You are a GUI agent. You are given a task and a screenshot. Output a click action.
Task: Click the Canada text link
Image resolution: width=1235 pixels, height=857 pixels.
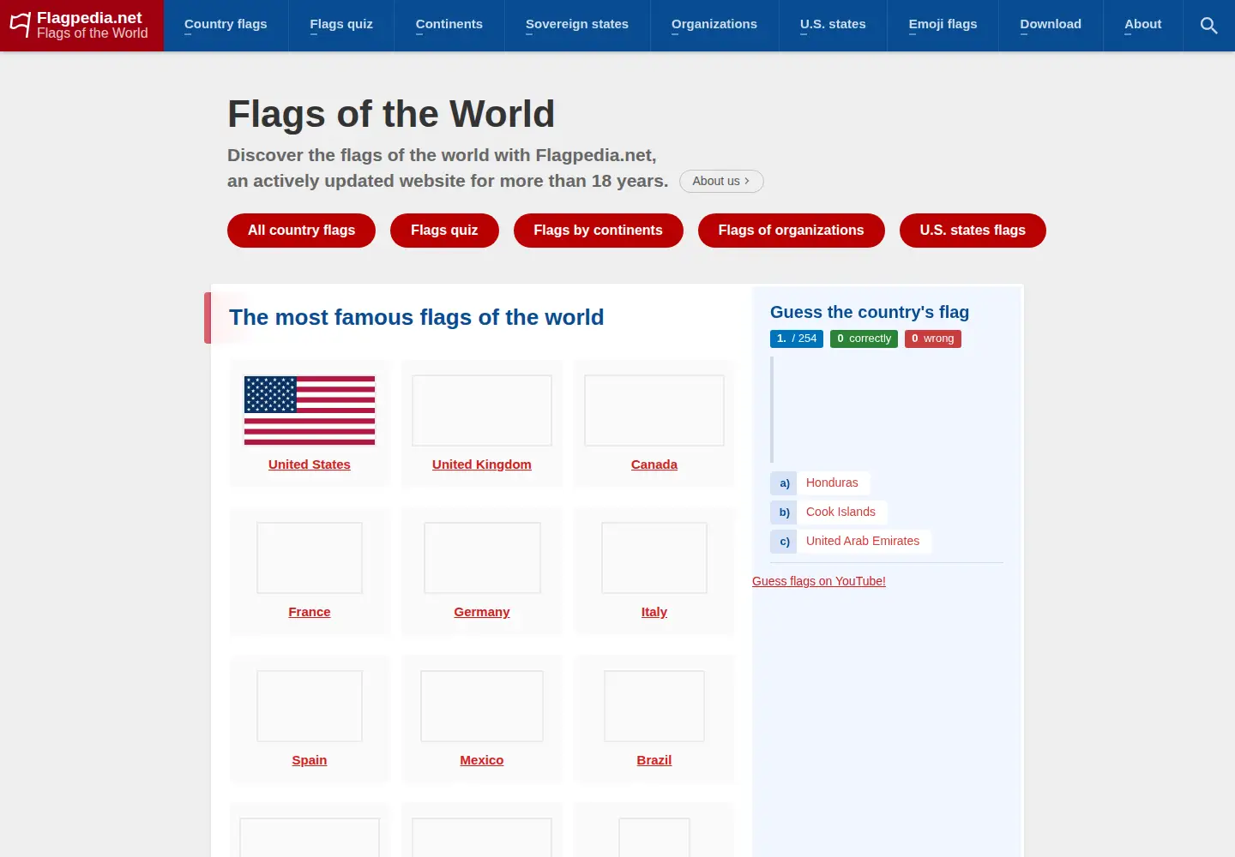point(654,464)
